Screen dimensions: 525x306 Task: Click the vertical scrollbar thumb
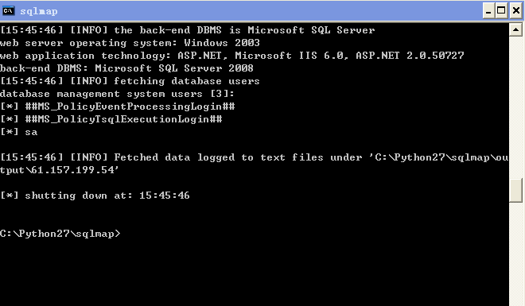pos(515,190)
